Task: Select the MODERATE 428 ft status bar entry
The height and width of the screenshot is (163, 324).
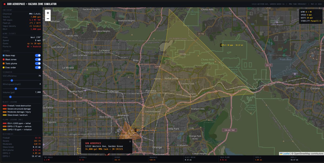Action: pos(166,159)
